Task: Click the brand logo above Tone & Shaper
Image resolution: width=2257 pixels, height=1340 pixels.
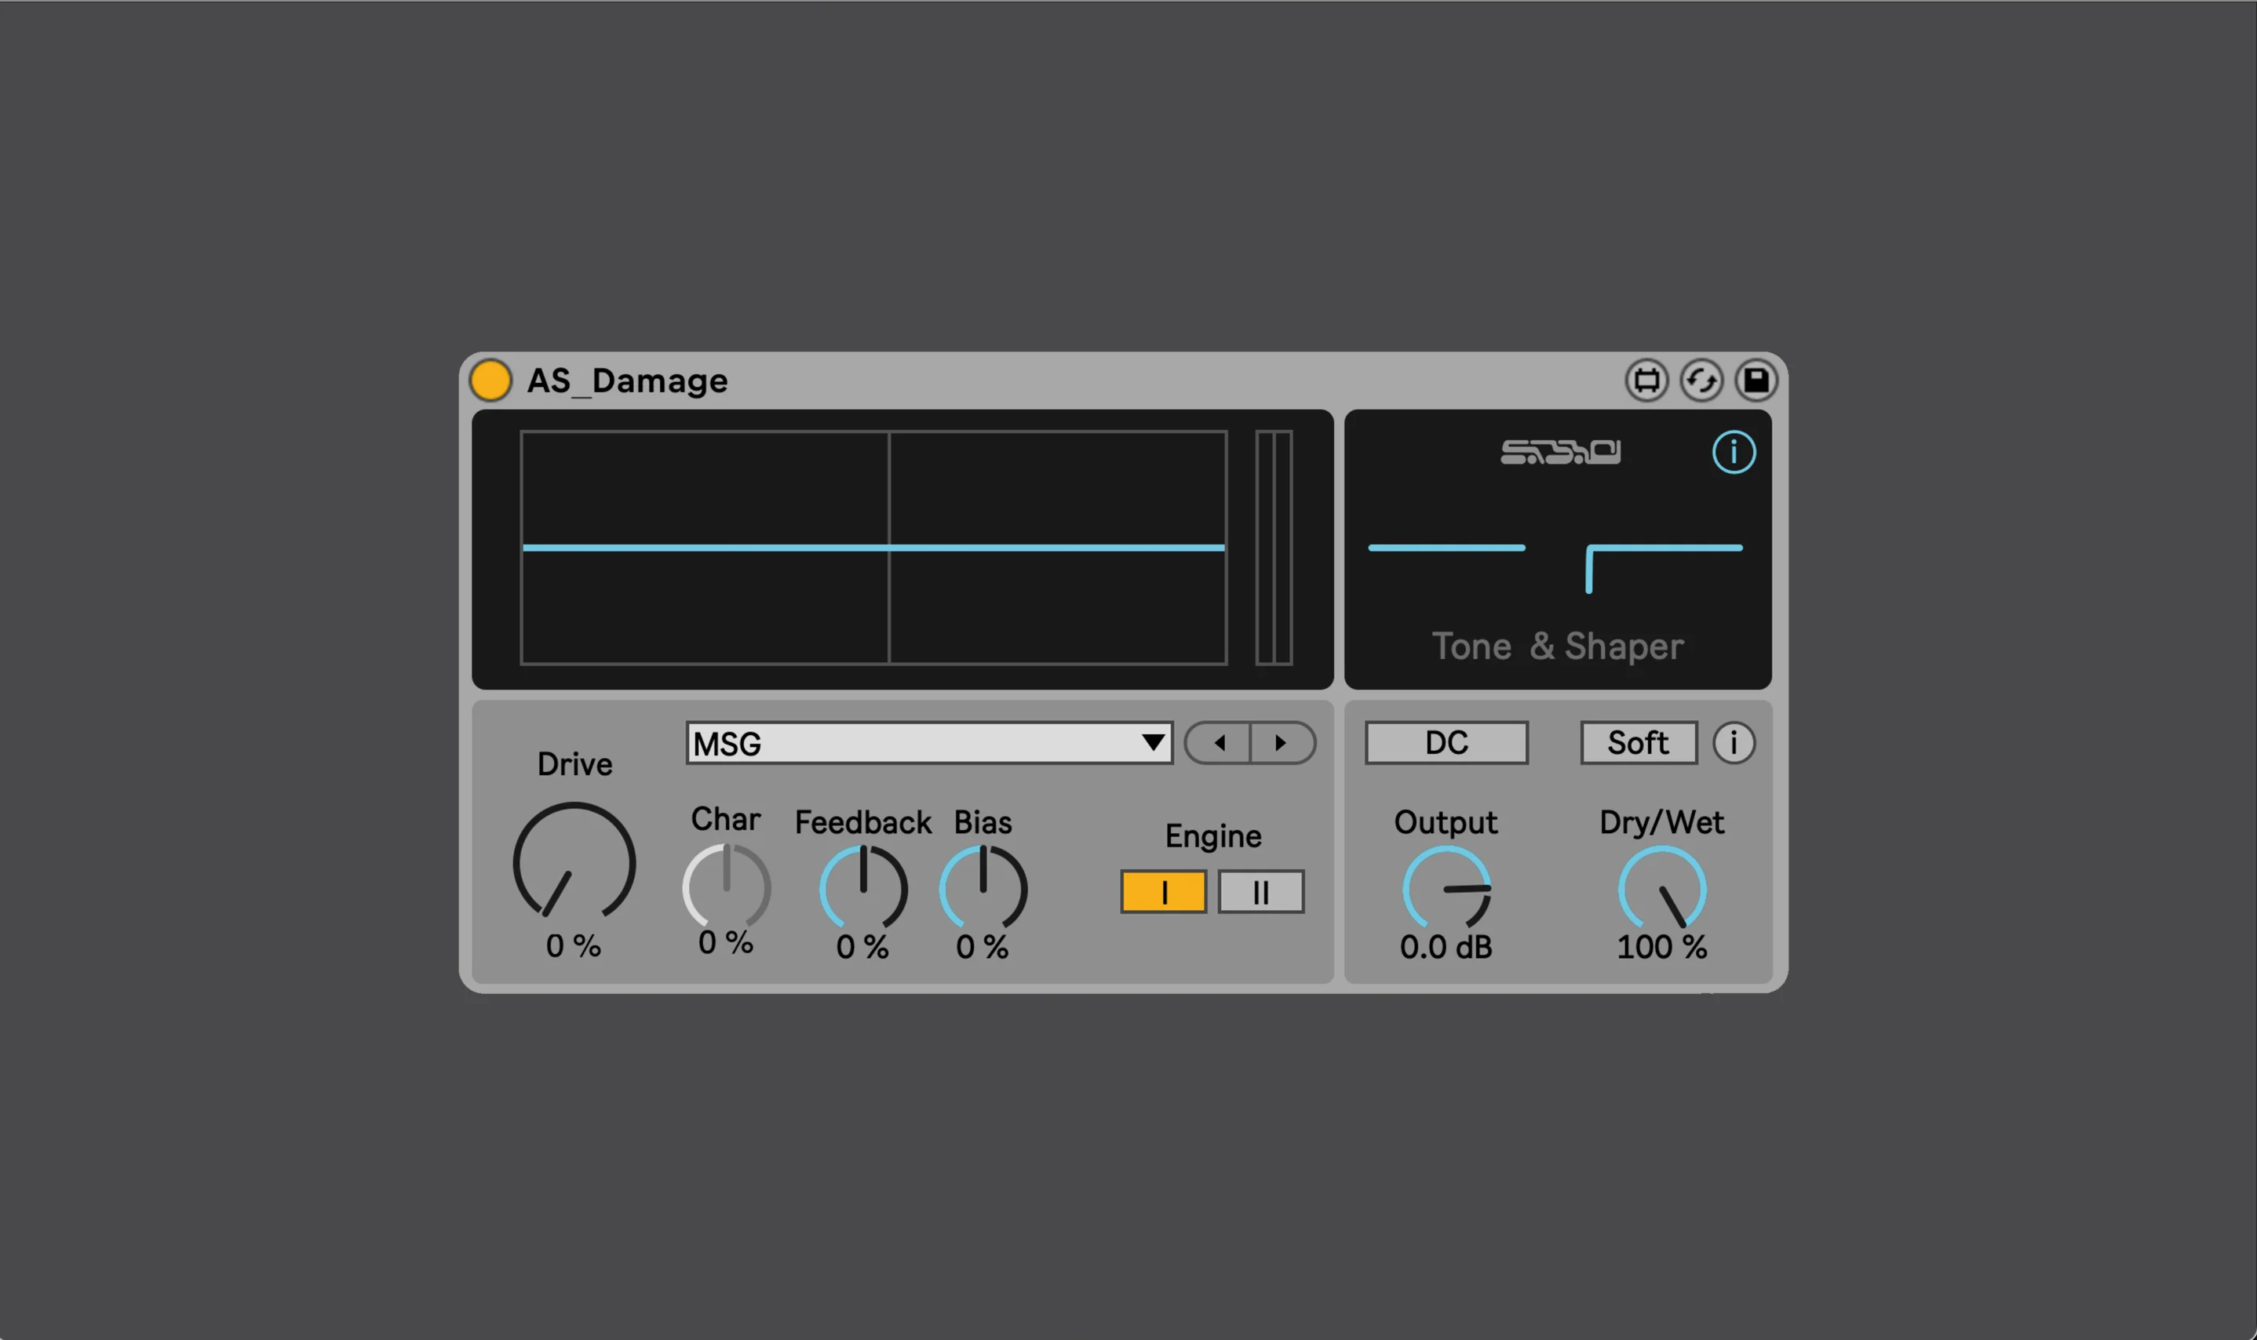Action: [x=1560, y=453]
